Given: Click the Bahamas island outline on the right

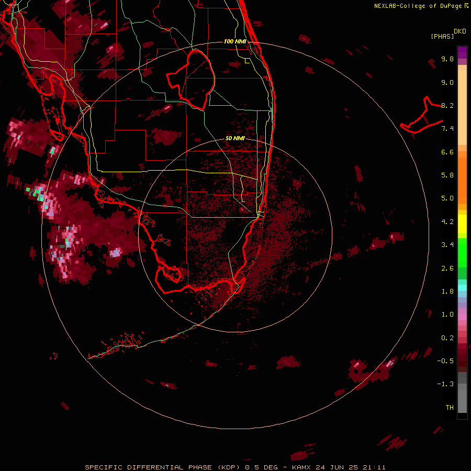Looking at the screenshot, I should click(x=422, y=115).
